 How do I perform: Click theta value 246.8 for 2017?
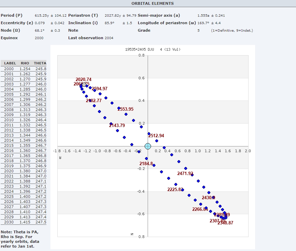(x=41, y=156)
